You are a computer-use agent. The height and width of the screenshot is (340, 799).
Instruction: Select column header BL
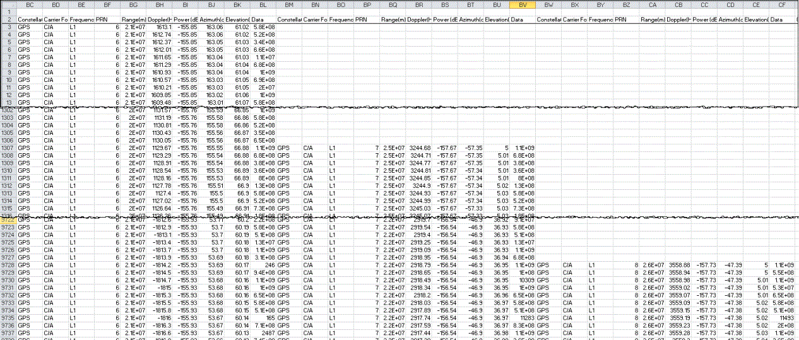(x=263, y=4)
